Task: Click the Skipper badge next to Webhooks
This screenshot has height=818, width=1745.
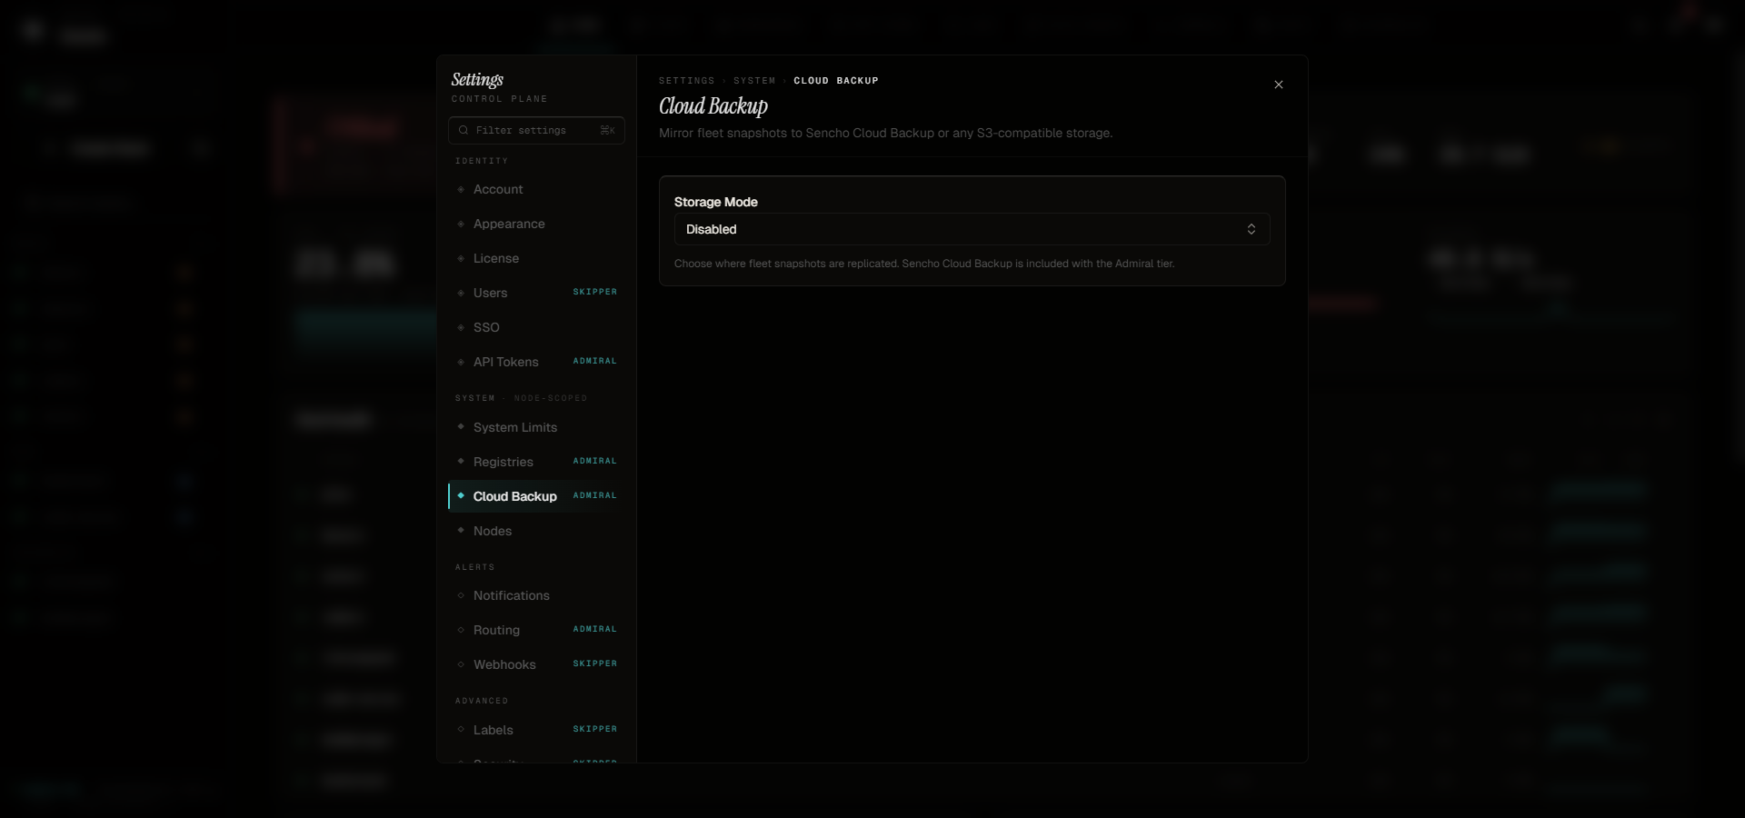Action: pyautogui.click(x=595, y=663)
